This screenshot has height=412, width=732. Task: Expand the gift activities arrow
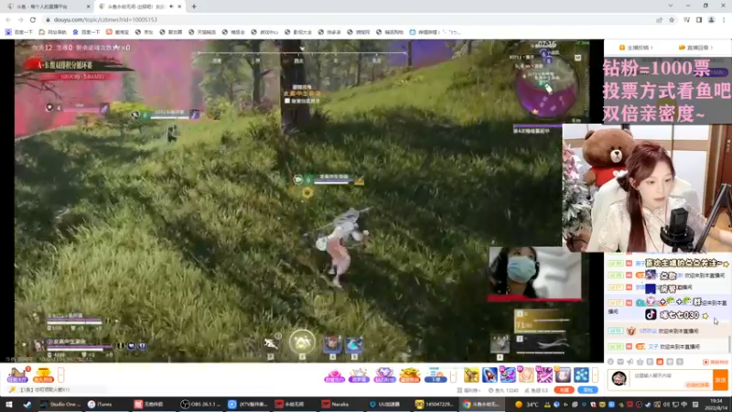(453, 375)
